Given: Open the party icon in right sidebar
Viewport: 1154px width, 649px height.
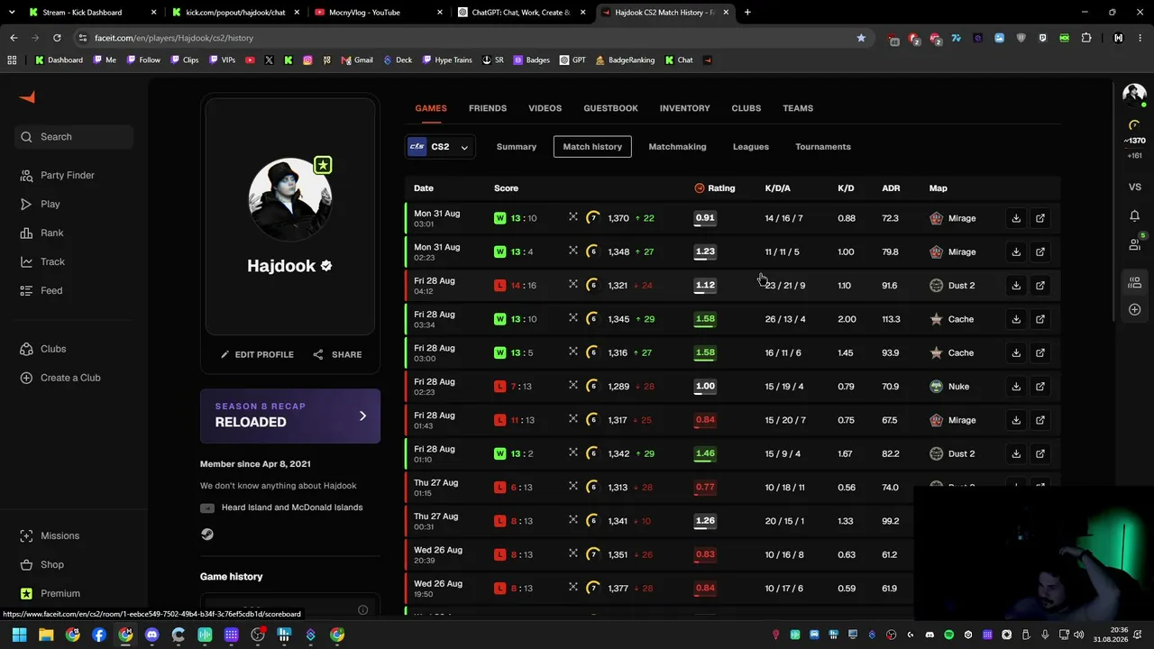Looking at the screenshot, I should pyautogui.click(x=1134, y=282).
